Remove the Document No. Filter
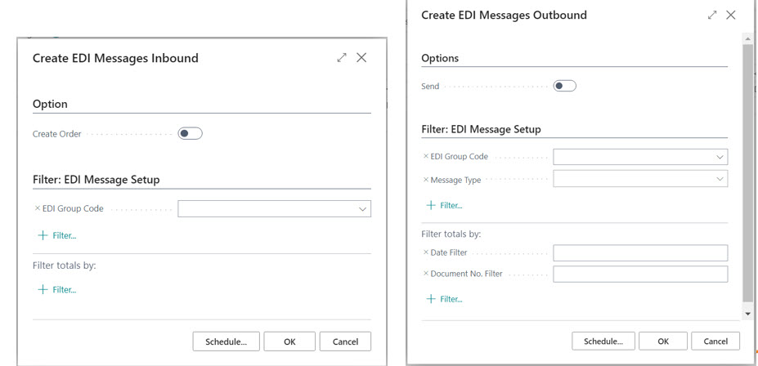 [426, 274]
